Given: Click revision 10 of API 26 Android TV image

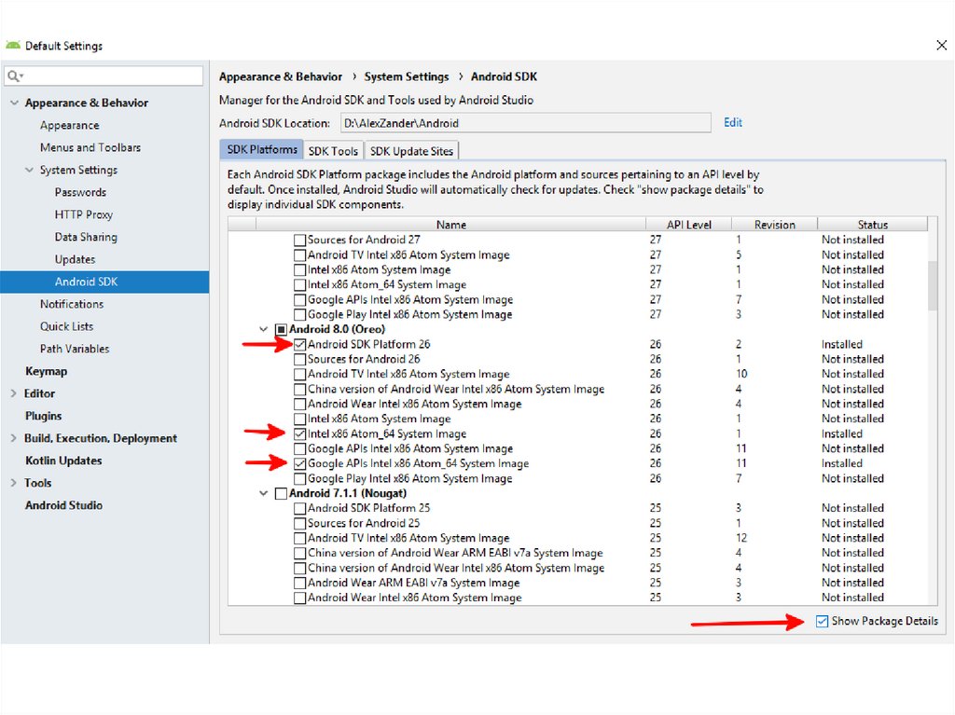Looking at the screenshot, I should (740, 374).
